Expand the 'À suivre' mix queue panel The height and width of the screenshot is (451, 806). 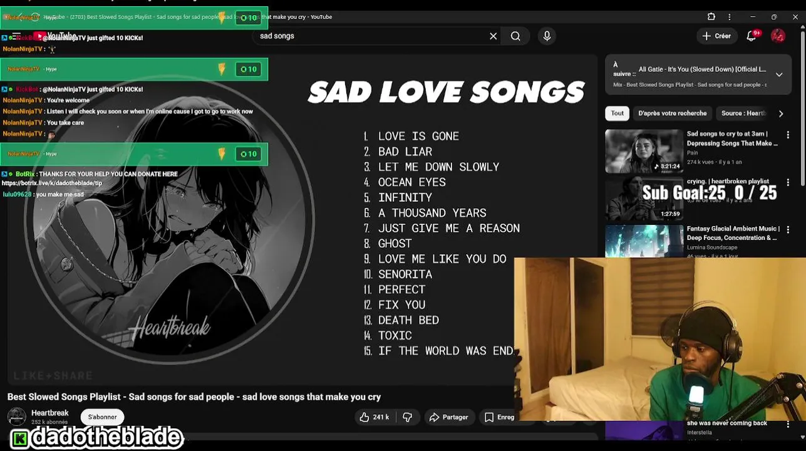coord(779,75)
